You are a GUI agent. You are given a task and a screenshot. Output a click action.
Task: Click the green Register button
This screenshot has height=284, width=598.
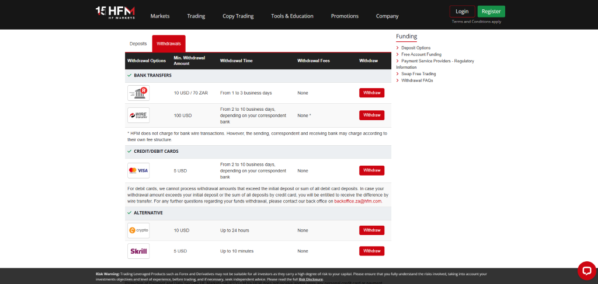[x=491, y=12]
